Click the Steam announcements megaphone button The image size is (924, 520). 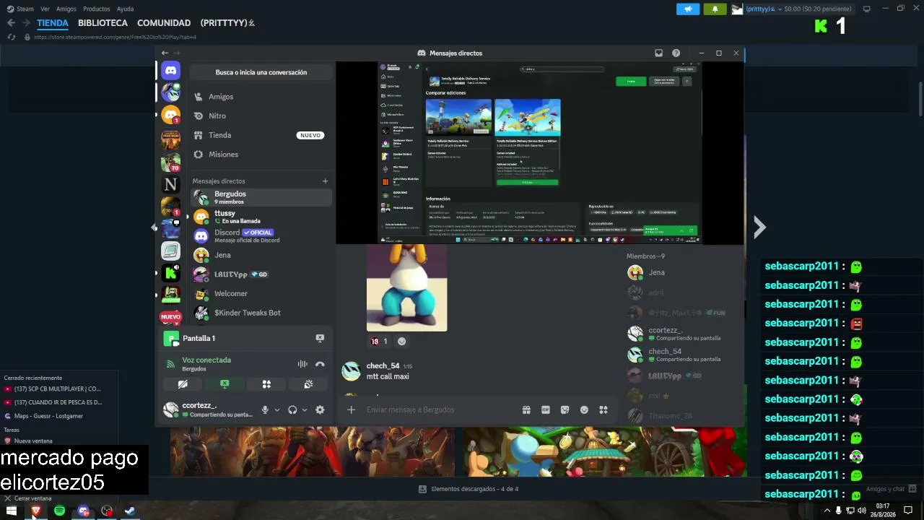click(x=688, y=9)
